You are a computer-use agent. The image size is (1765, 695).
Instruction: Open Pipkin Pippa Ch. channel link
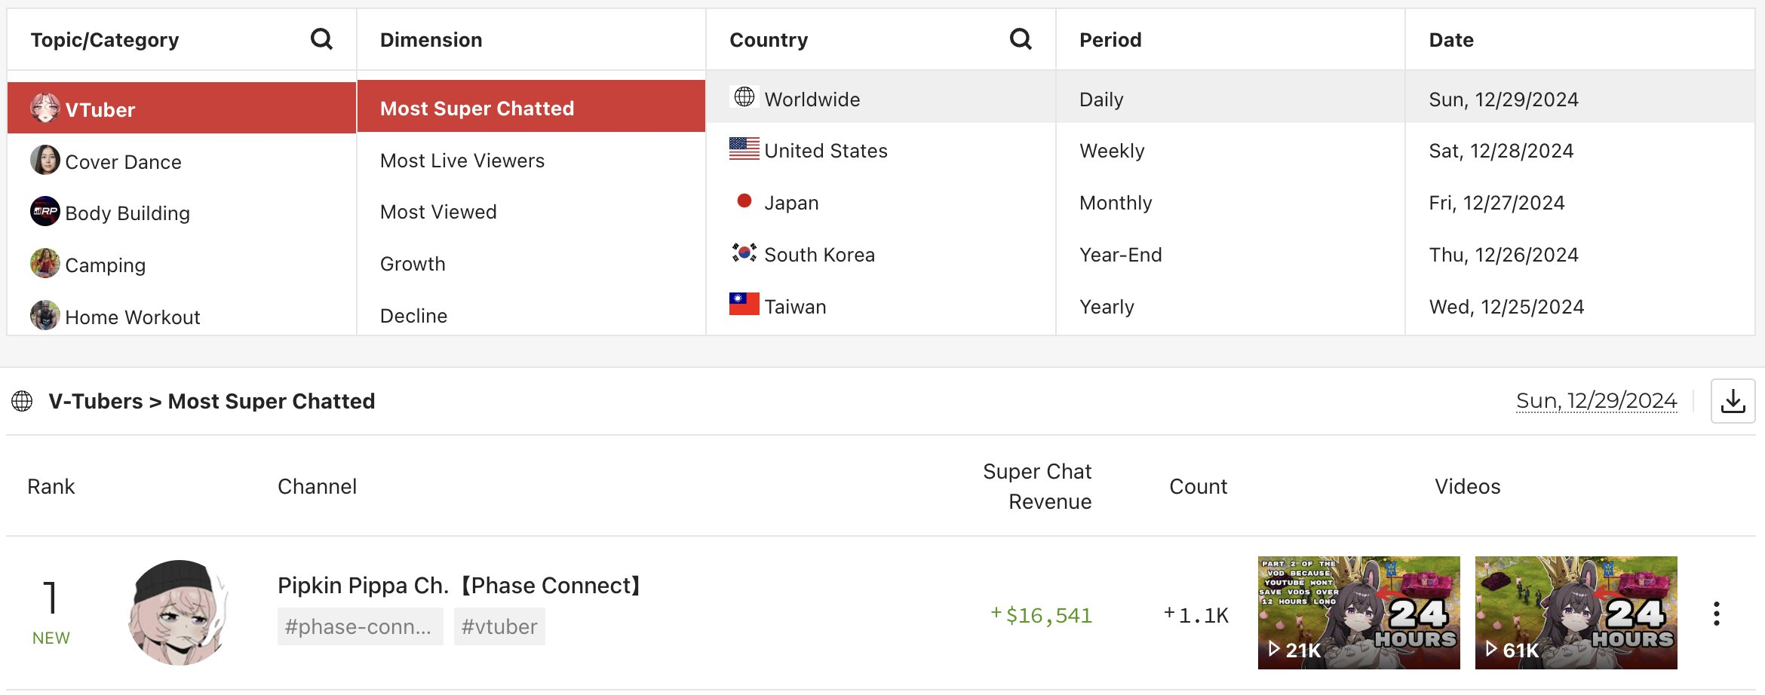459,585
